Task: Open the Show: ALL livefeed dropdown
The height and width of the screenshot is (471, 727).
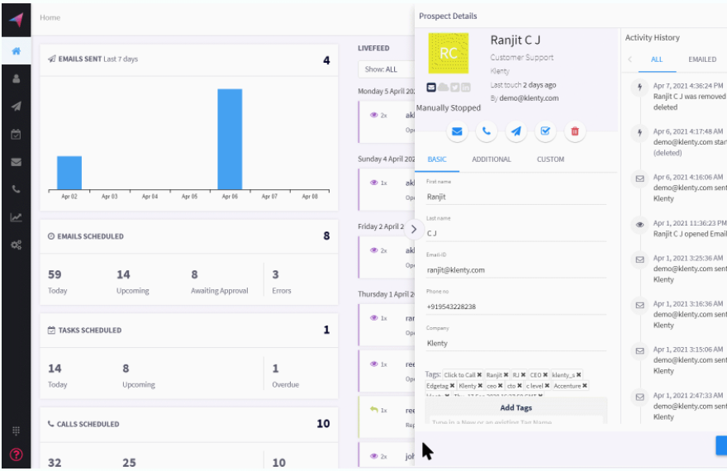Action: [386, 69]
